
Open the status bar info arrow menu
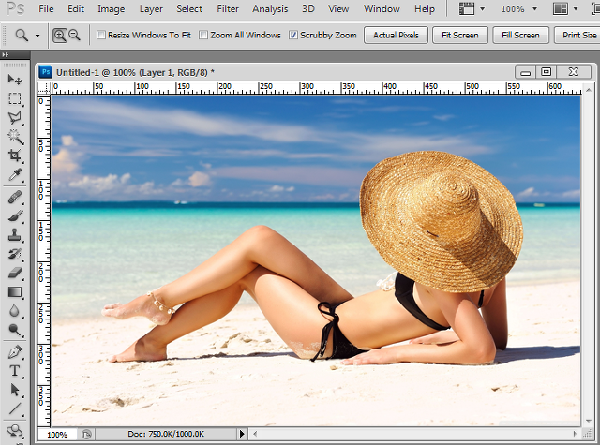[242, 434]
